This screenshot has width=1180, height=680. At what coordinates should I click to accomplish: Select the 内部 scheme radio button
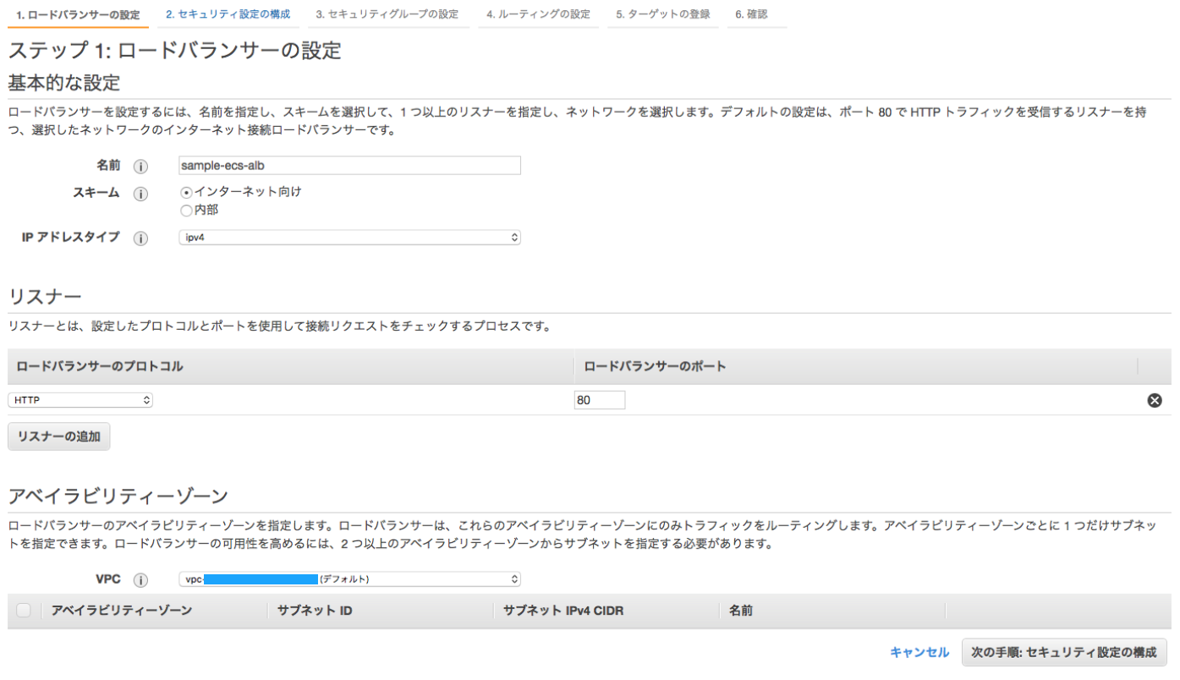tap(186, 211)
